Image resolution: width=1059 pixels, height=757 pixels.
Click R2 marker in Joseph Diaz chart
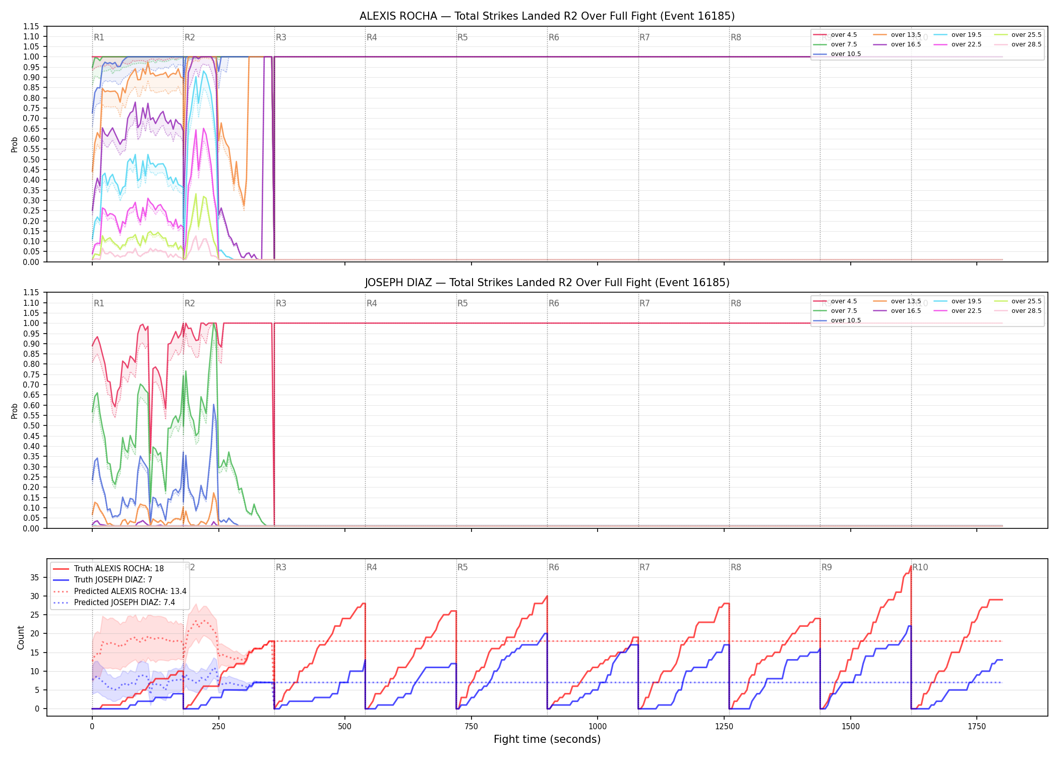coord(190,303)
